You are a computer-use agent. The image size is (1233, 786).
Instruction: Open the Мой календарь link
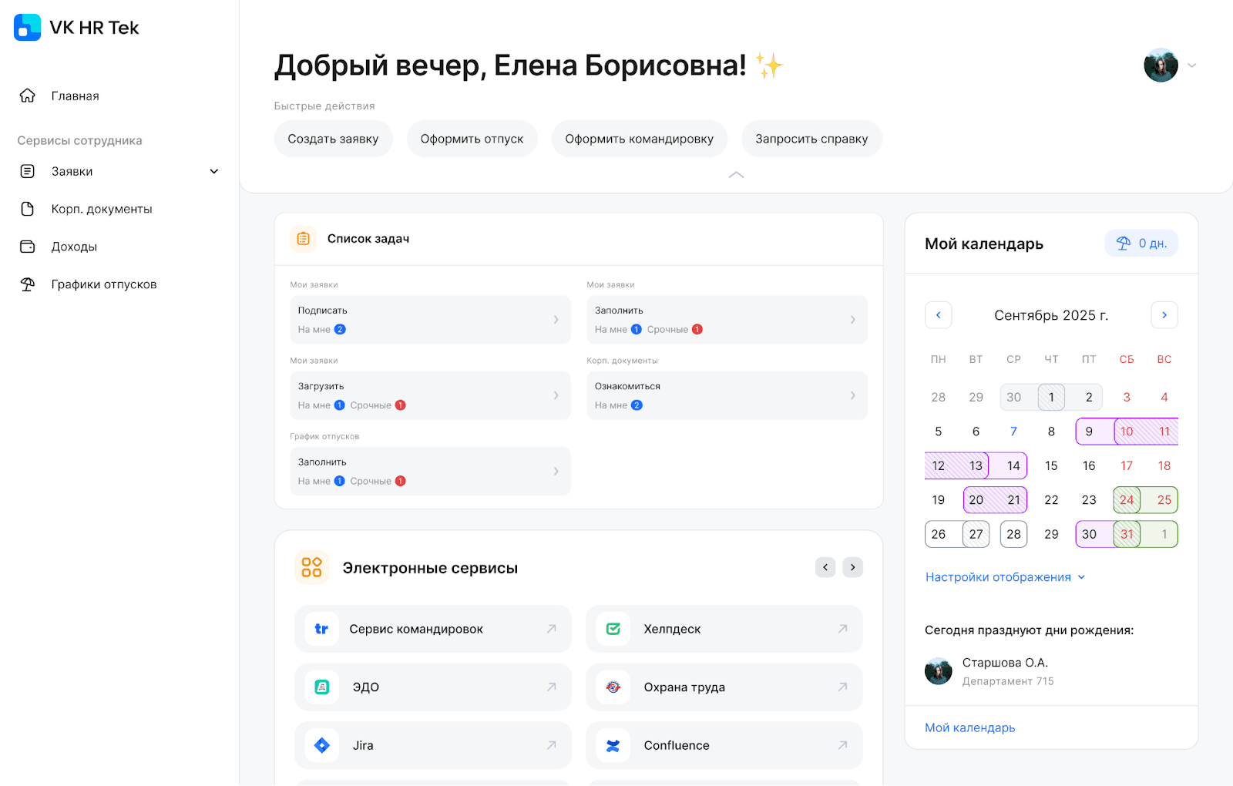(969, 727)
